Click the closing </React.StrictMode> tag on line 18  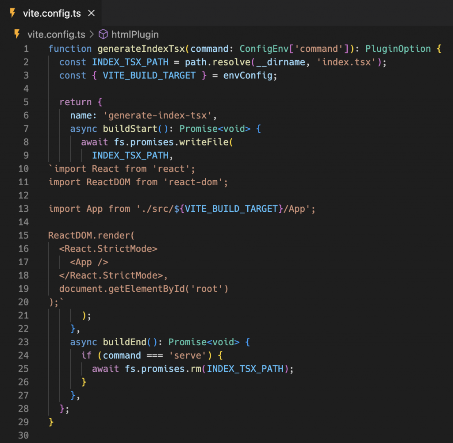111,275
